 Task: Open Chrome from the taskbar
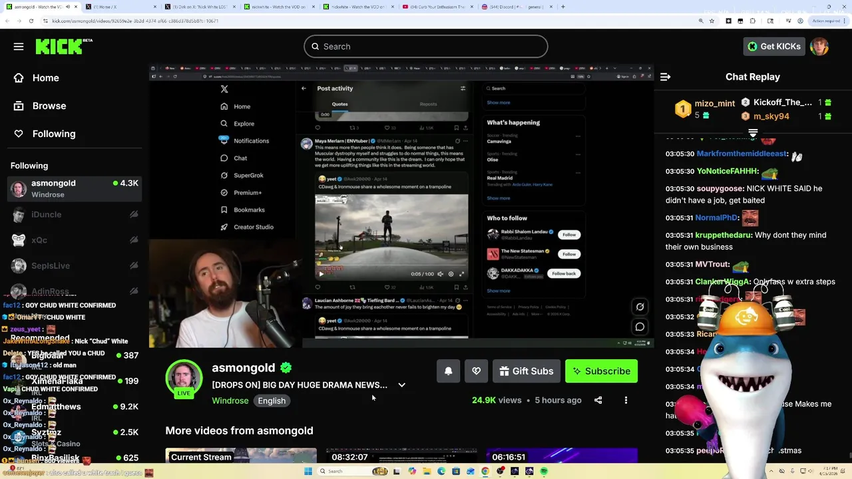(485, 471)
